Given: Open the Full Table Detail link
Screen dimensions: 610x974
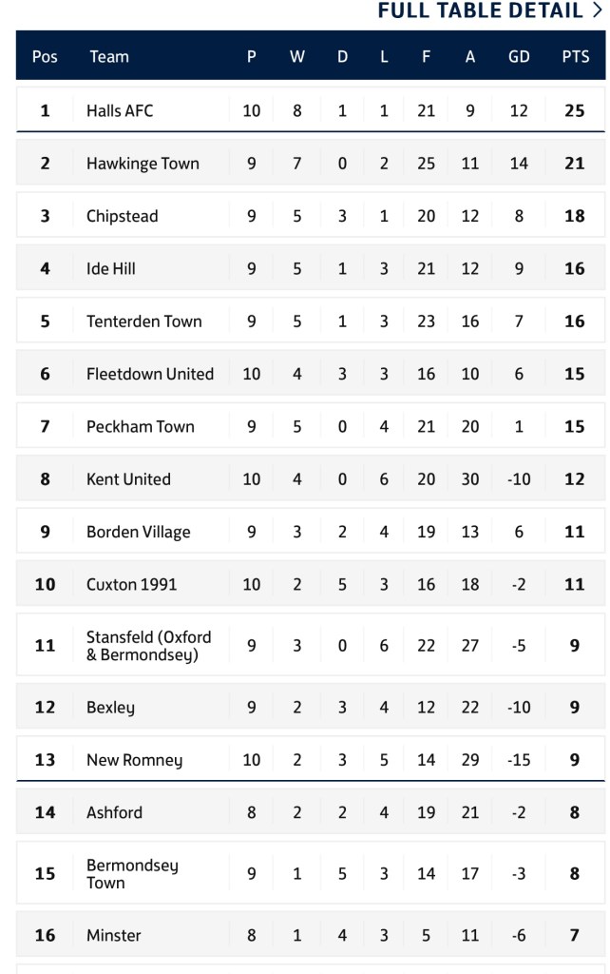Looking at the screenshot, I should pyautogui.click(x=480, y=11).
